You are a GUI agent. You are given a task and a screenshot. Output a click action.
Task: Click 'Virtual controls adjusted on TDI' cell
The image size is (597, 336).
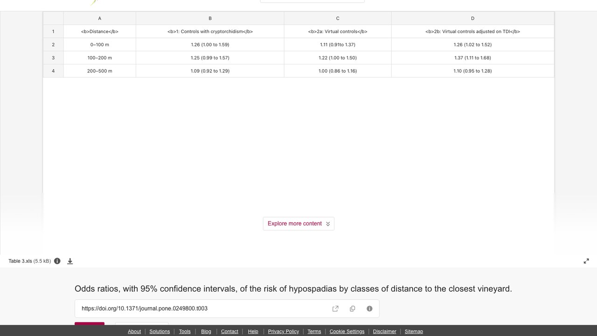(472, 31)
